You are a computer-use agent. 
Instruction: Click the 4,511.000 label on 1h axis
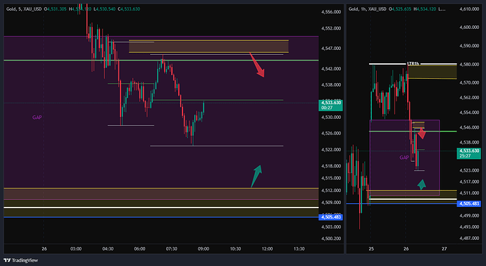(469, 193)
